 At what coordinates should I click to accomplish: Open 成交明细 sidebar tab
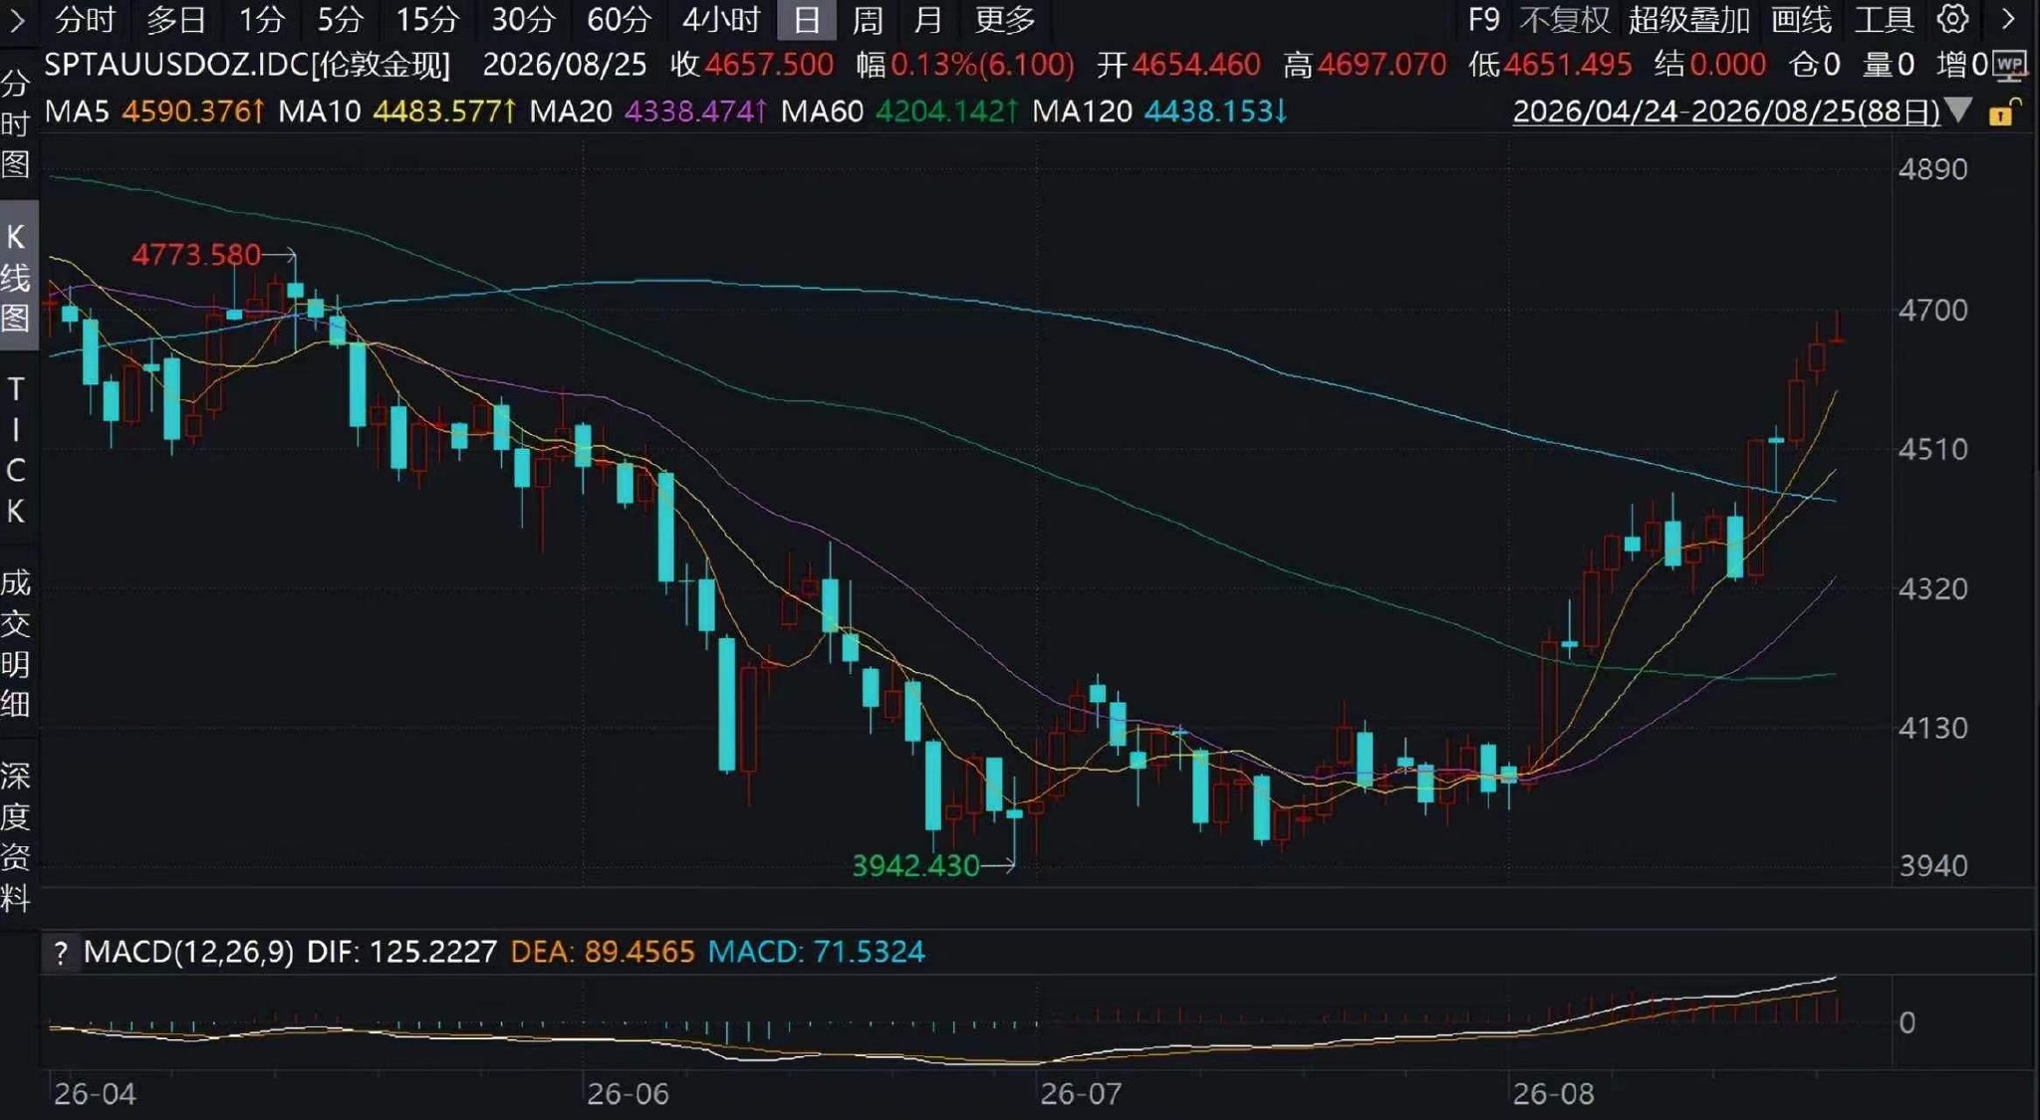(16, 644)
